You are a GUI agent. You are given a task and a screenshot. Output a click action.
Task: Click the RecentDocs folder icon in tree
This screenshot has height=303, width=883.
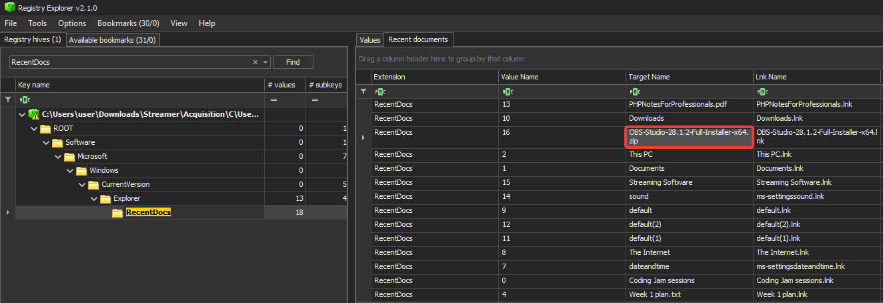pos(117,213)
